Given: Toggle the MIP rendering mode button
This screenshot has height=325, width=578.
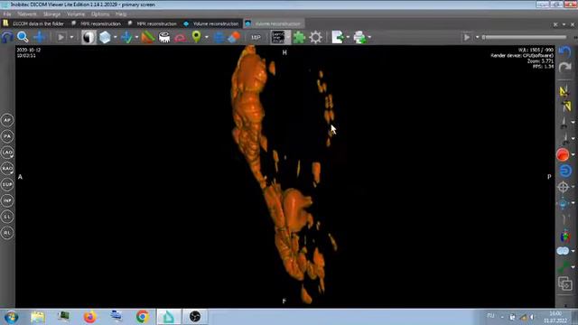Looking at the screenshot, I should pos(256,37).
